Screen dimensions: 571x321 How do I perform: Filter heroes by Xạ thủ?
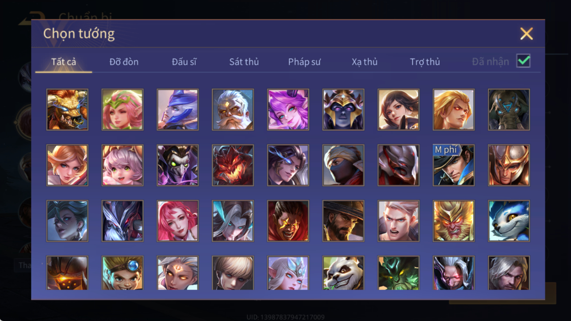(x=364, y=62)
